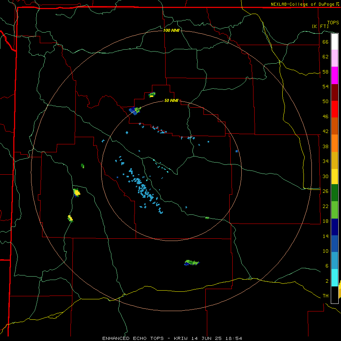Select the dark red legend swatch

click(x=335, y=92)
